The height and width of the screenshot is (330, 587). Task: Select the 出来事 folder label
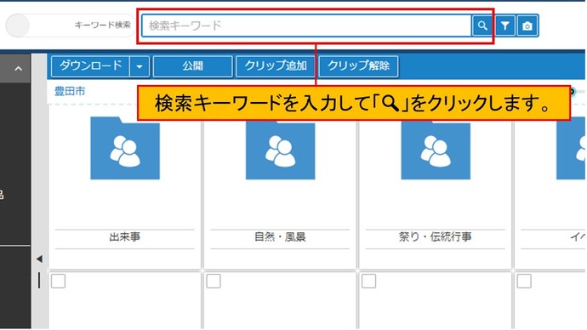pyautogui.click(x=125, y=236)
